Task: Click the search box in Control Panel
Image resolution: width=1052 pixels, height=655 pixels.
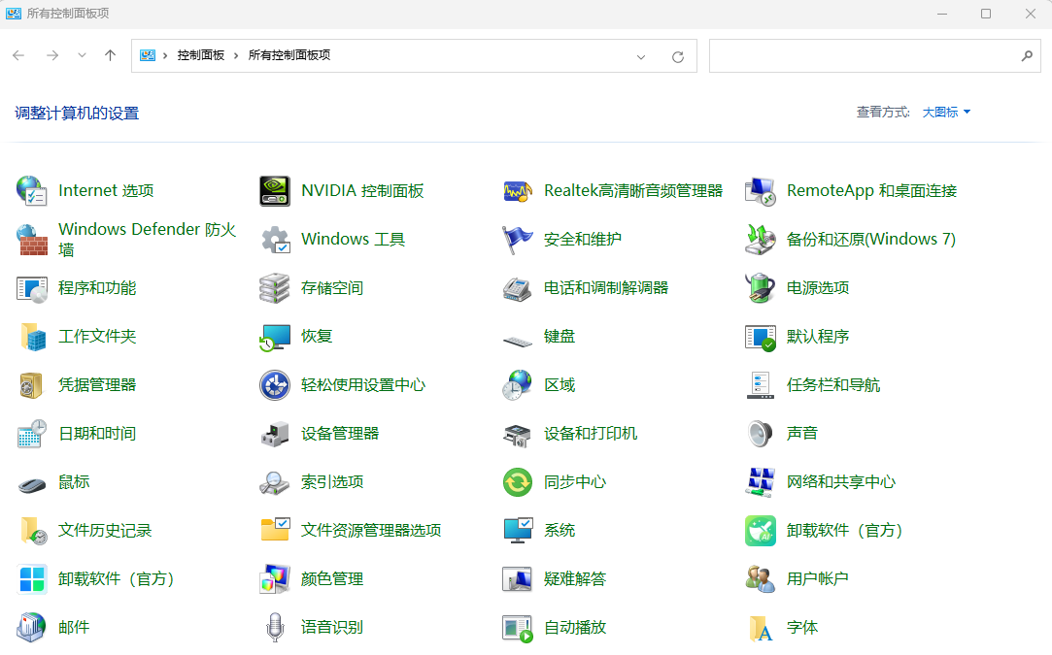Action: (875, 55)
